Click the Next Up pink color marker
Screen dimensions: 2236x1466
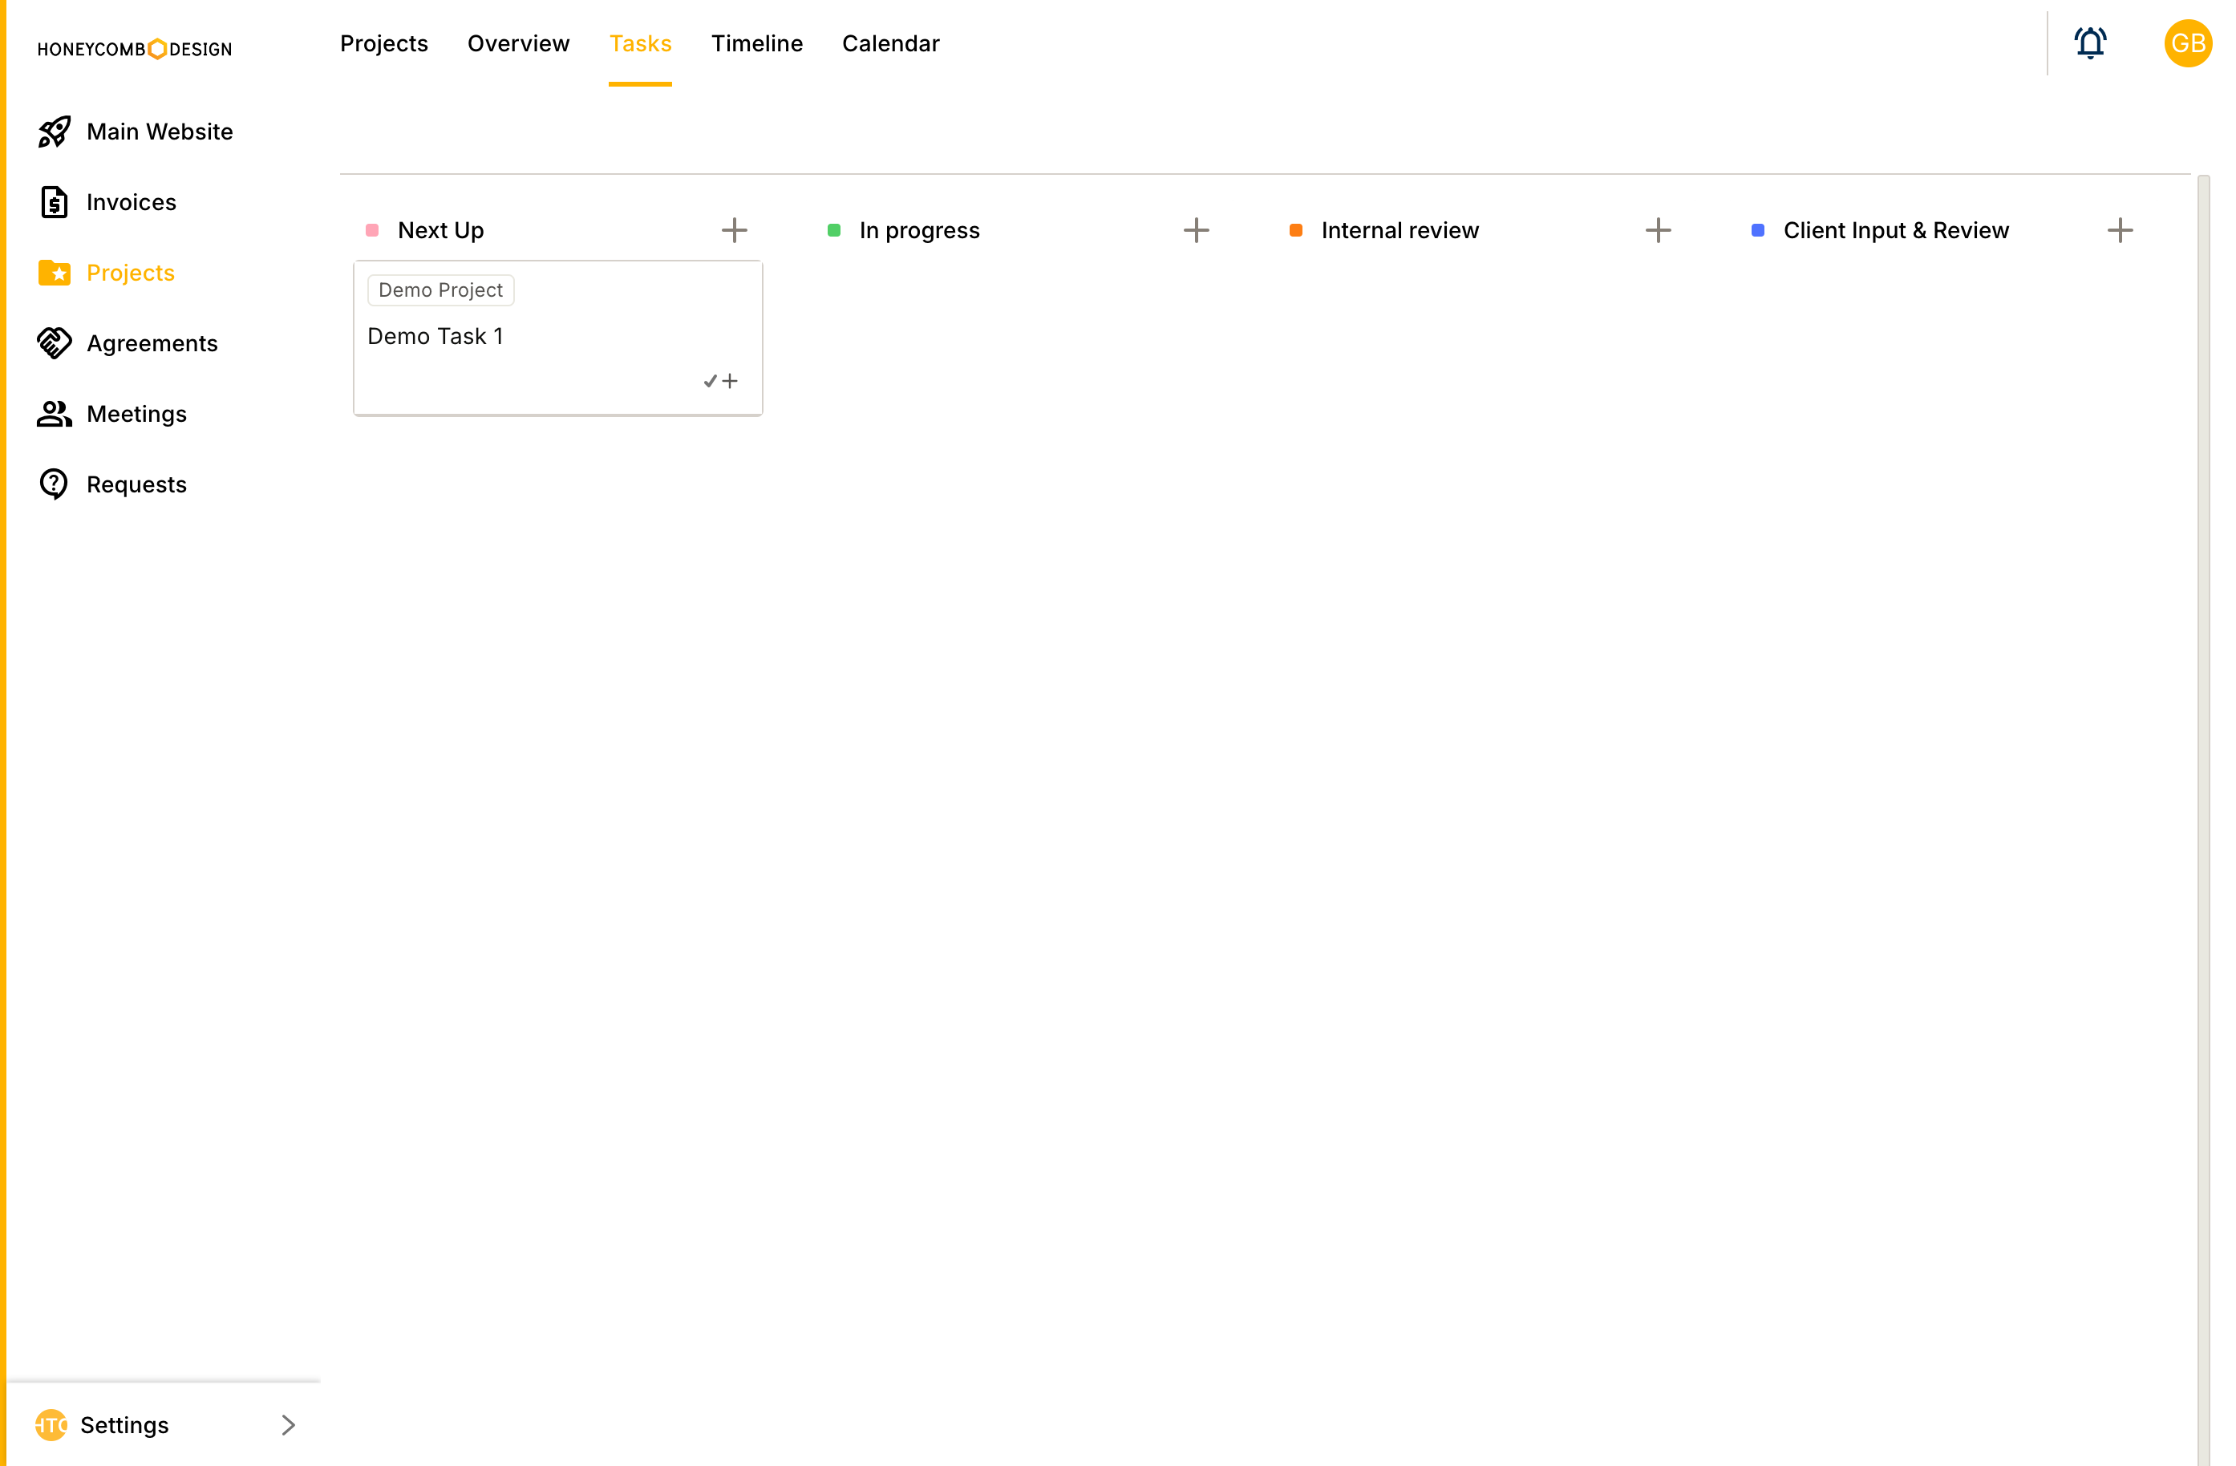point(372,230)
